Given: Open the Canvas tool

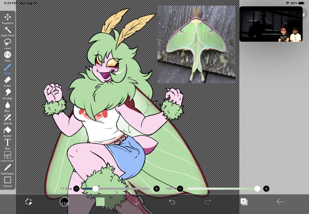Looking at the screenshot, I should coord(7,182).
